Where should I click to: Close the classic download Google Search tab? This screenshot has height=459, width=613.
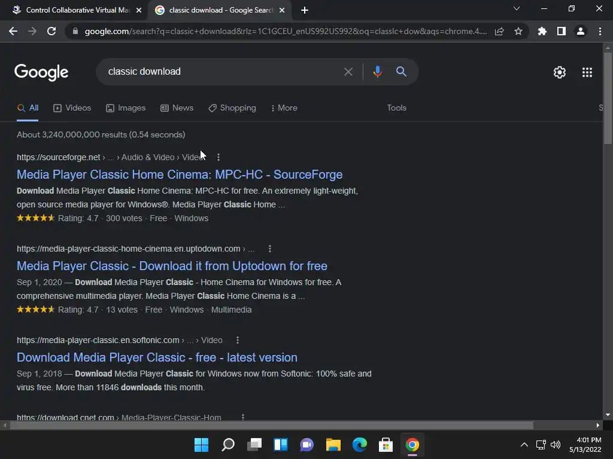(282, 10)
